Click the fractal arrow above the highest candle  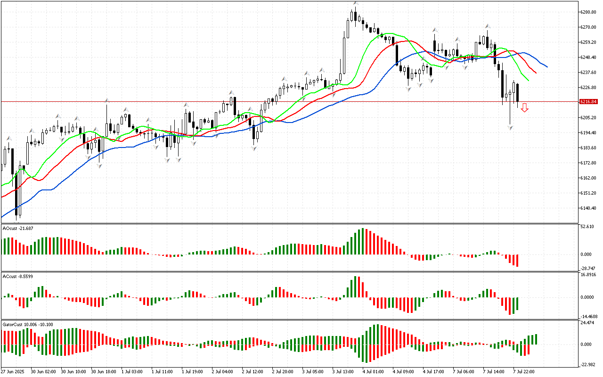click(x=356, y=3)
